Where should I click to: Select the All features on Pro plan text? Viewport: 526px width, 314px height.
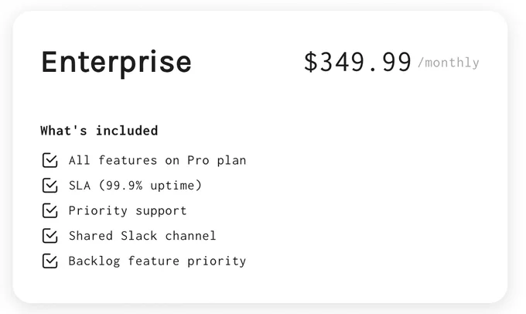tap(157, 160)
